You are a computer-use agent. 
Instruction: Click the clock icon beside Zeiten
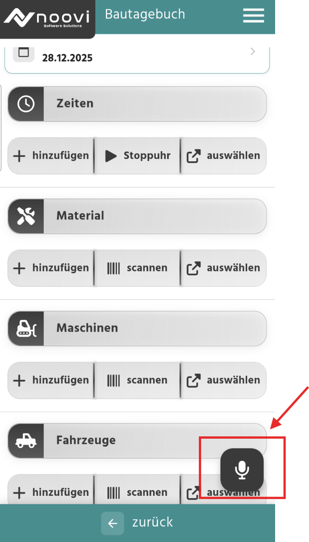(x=26, y=104)
